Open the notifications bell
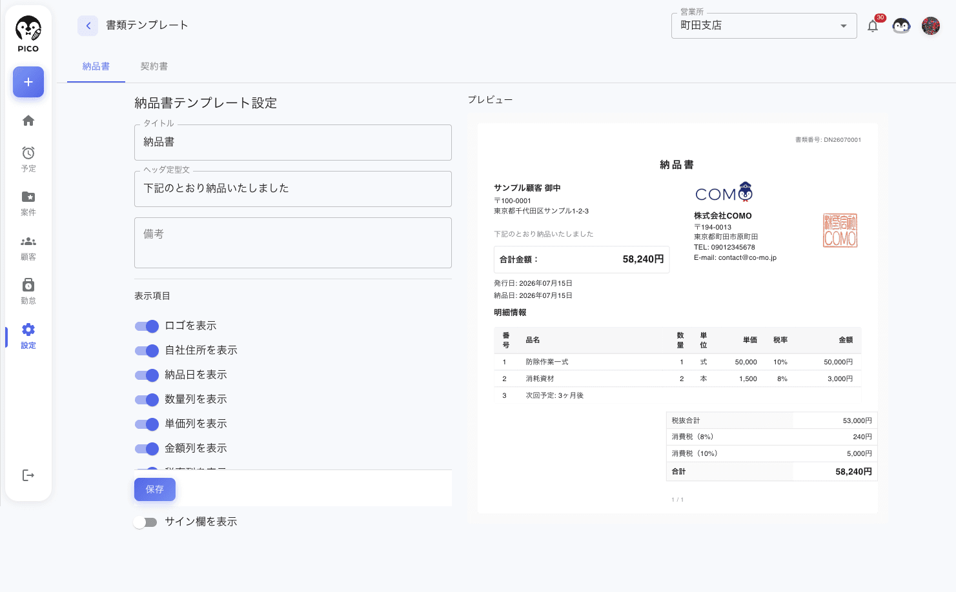Viewport: 956px width, 592px height. tap(873, 26)
